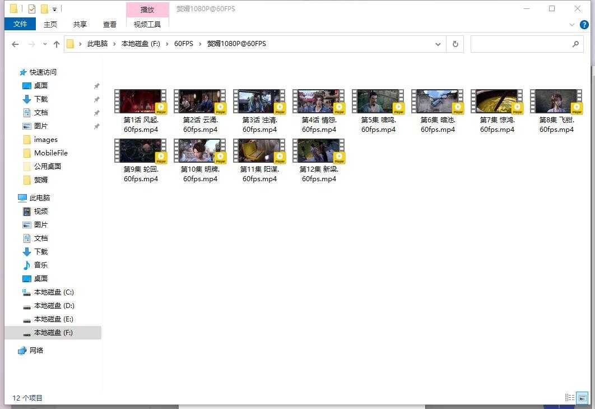Viewport: 595px width, 409px height.
Task: Select the 第6集 暗池 video thumbnail
Action: point(438,102)
